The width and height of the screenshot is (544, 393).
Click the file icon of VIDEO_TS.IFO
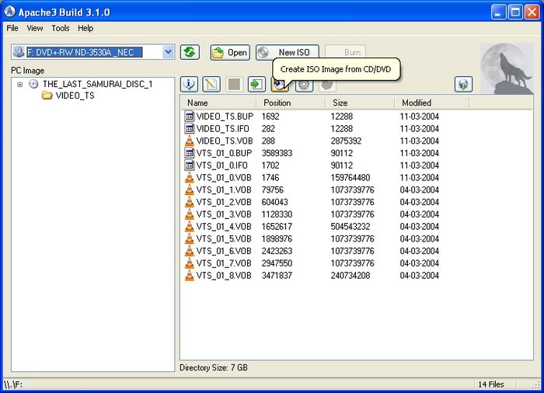(x=189, y=128)
